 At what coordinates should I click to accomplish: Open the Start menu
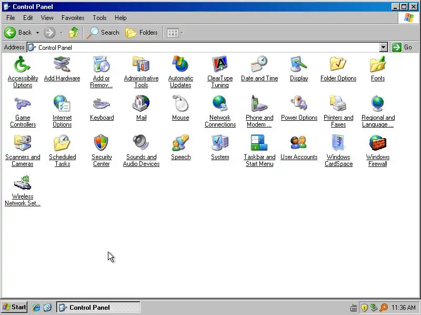14,307
